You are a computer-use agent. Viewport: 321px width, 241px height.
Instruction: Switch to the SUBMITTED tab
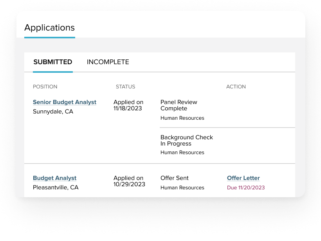[53, 62]
